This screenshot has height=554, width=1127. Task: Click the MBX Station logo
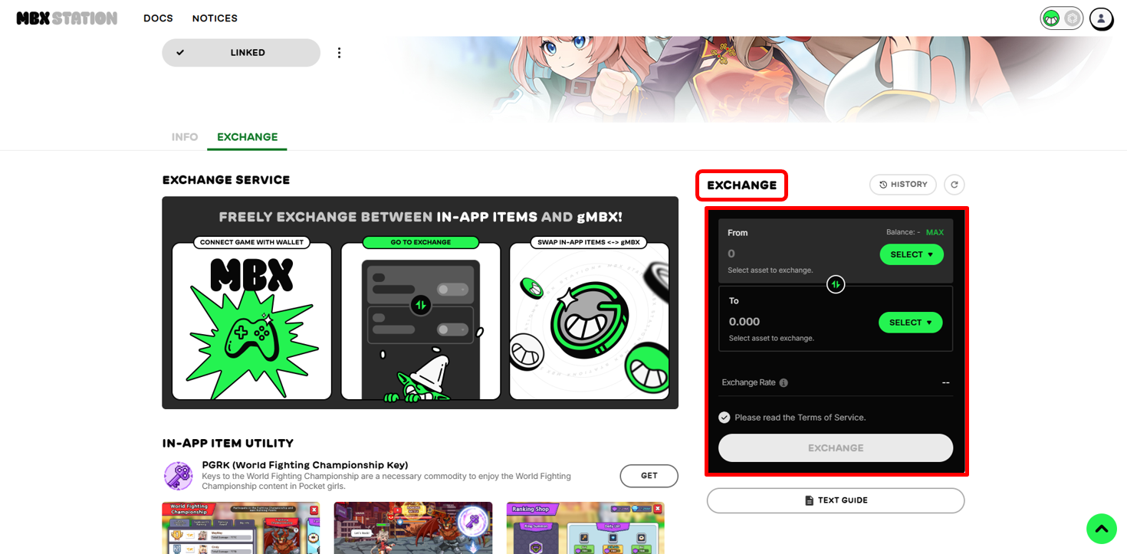tap(67, 18)
